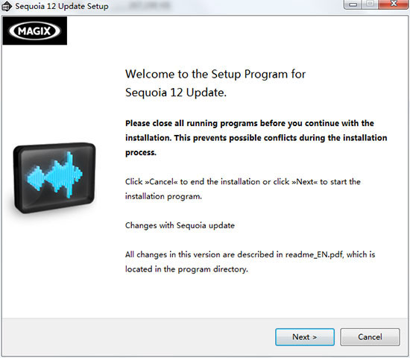Viewport: 410px width, 358px height.
Task: Click the 'Changes with Sequoia update' text
Action: pyautogui.click(x=180, y=225)
